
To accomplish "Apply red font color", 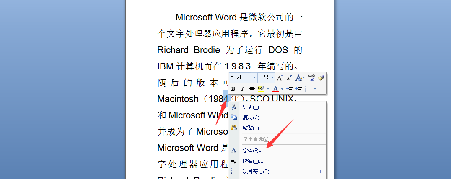I will pos(275,89).
